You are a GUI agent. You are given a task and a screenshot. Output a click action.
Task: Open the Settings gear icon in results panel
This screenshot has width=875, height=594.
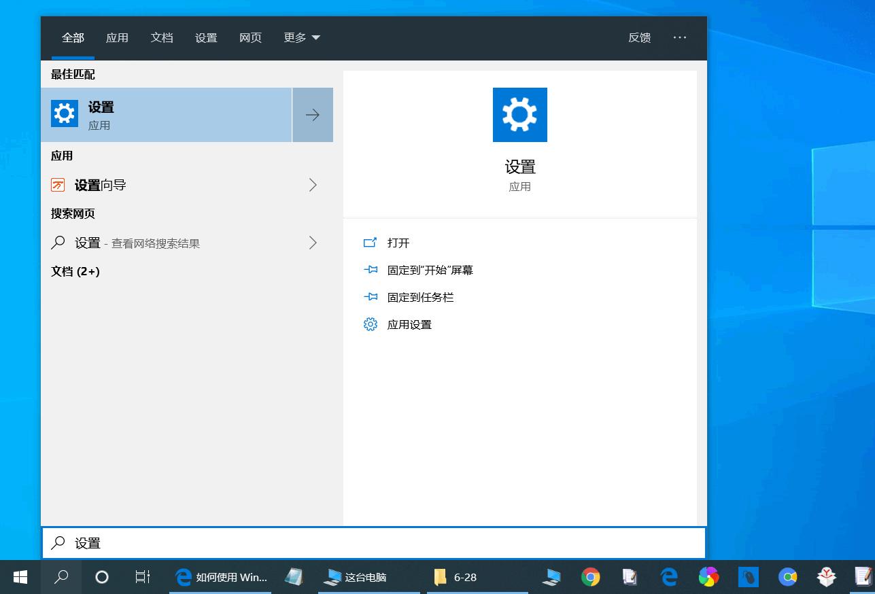[519, 114]
